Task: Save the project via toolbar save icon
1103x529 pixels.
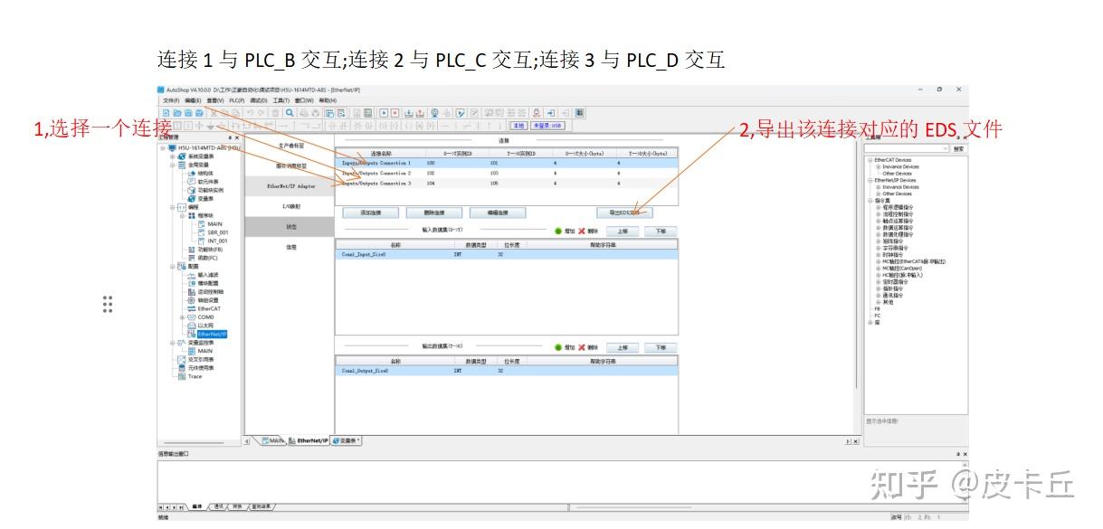Action: [x=187, y=112]
